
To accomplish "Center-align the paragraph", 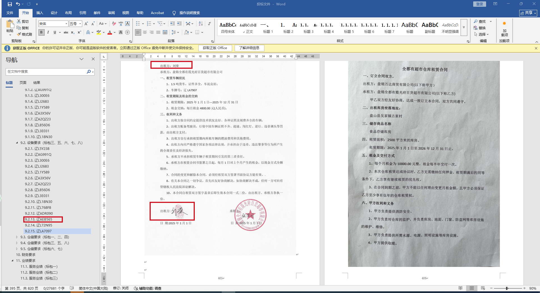I will coord(145,32).
